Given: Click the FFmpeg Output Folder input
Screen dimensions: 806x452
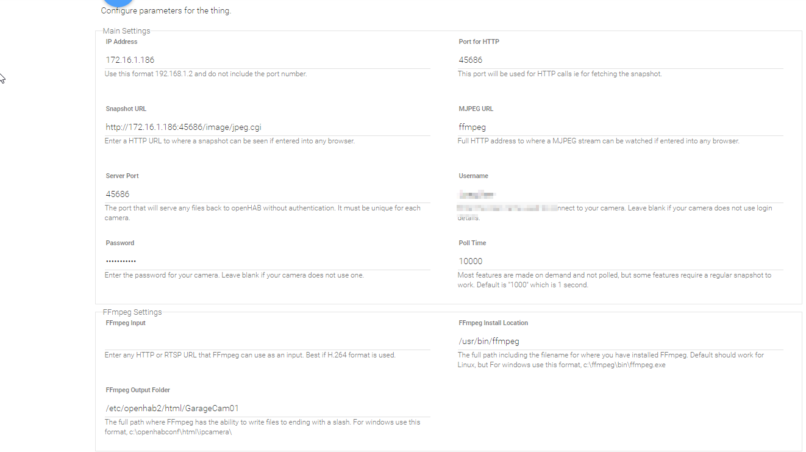Looking at the screenshot, I should coord(267,408).
